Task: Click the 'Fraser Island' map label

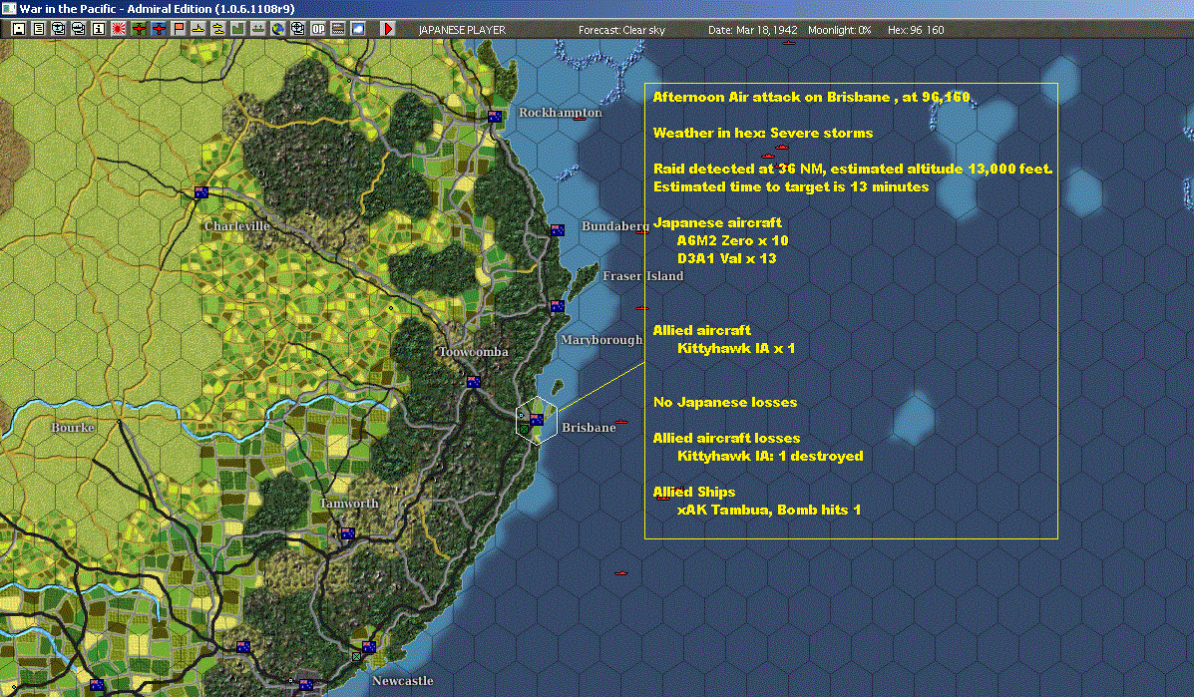Action: click(642, 275)
